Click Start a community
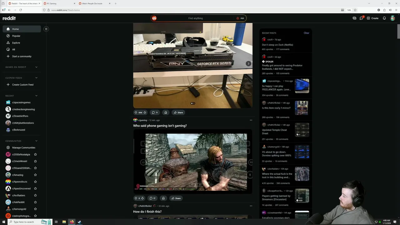 22,56
